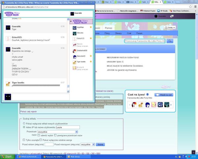Open Tiger beetle's avatar in chat user list
The height and width of the screenshot is (159, 198).
(x=75, y=62)
